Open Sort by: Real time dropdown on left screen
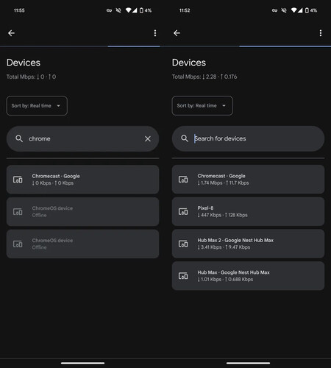This screenshot has height=368, width=331. click(37, 106)
